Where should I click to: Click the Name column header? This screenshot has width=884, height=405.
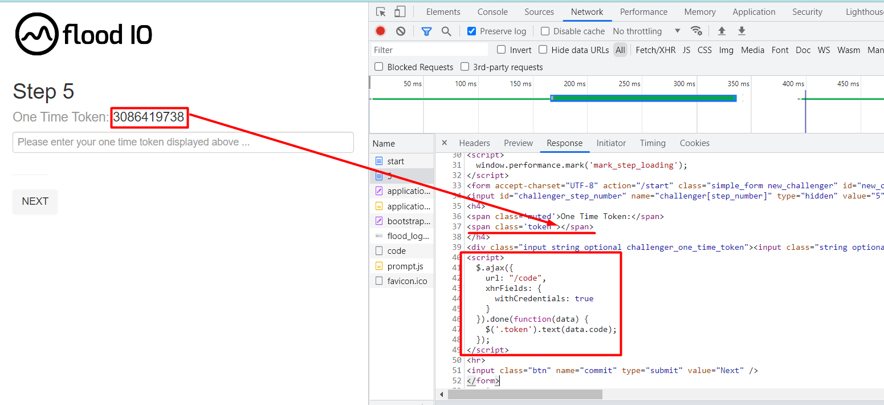tap(401, 144)
